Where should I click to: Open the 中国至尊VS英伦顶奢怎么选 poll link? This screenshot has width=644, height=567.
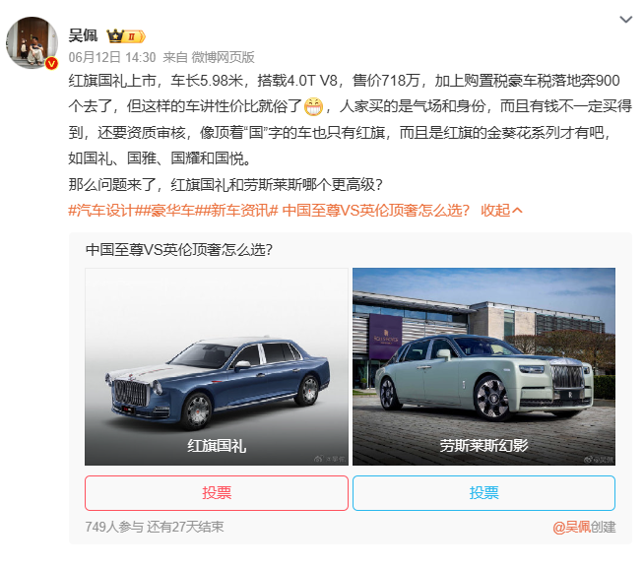(x=376, y=211)
